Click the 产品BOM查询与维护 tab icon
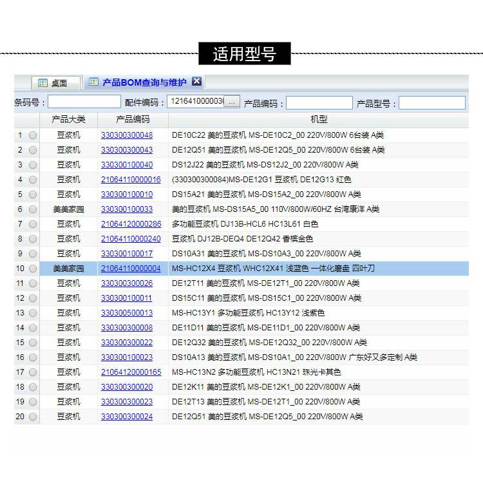This screenshot has width=483, height=483. [x=93, y=82]
